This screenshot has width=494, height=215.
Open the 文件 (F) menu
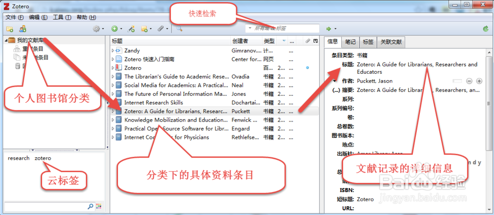click(14, 17)
